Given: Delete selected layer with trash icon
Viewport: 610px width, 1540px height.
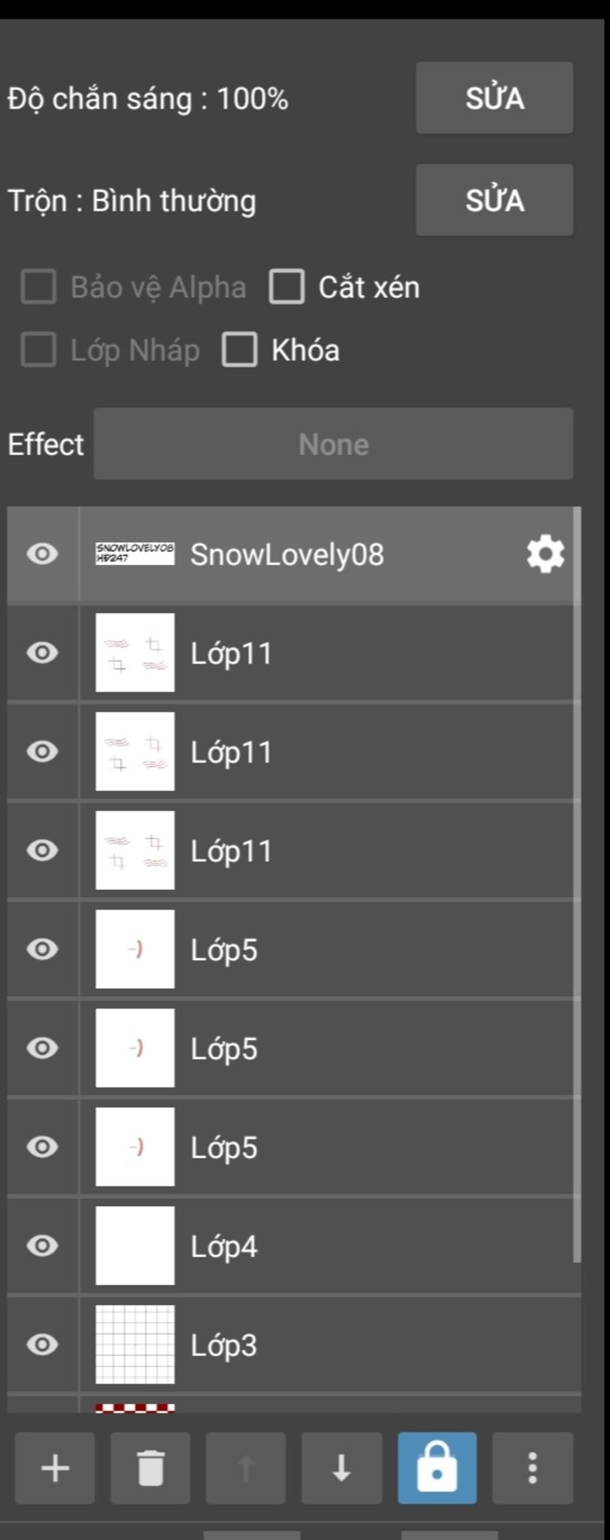Looking at the screenshot, I should pos(150,1467).
